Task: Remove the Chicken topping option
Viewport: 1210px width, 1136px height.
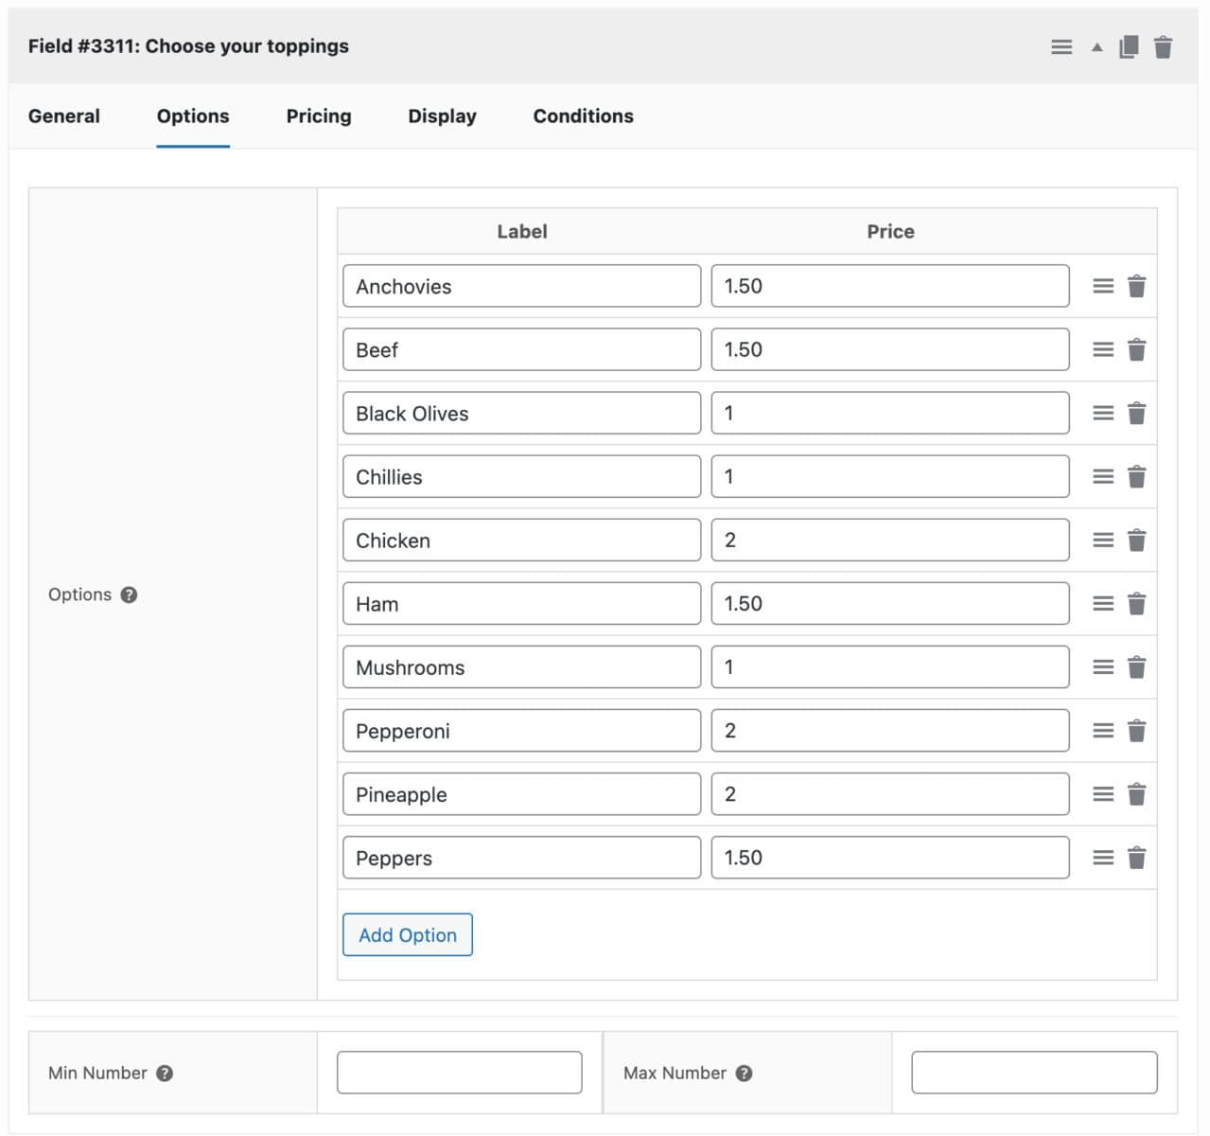Action: 1136,540
